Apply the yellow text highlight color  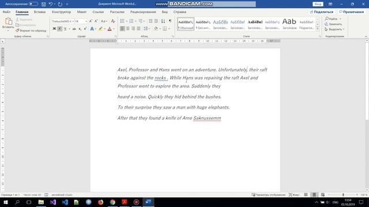click(x=100, y=29)
